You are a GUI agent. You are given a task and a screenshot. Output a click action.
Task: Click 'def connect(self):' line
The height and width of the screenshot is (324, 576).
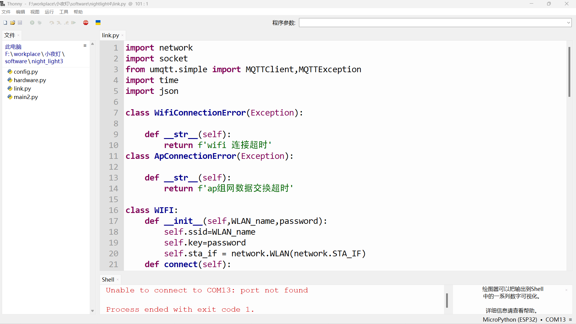(x=188, y=264)
